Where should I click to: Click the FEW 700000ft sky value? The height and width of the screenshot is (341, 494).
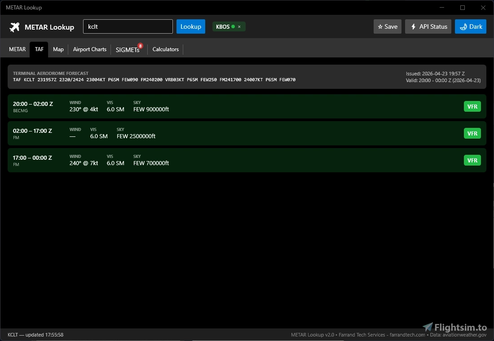151,163
